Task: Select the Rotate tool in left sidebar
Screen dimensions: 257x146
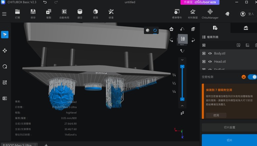Action: (x=5, y=67)
